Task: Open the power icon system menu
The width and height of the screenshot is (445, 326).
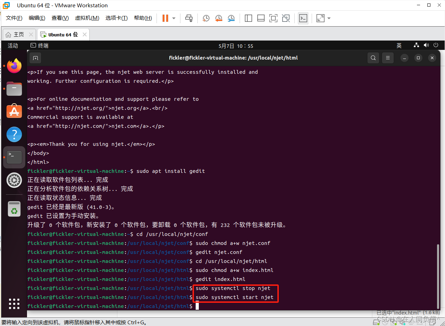Action: click(436, 45)
